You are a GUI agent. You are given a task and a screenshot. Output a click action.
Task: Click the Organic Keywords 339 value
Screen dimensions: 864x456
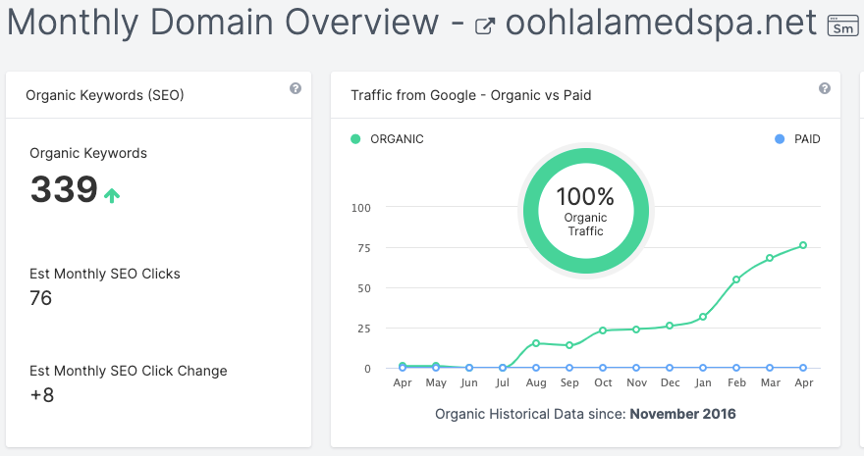point(64,189)
